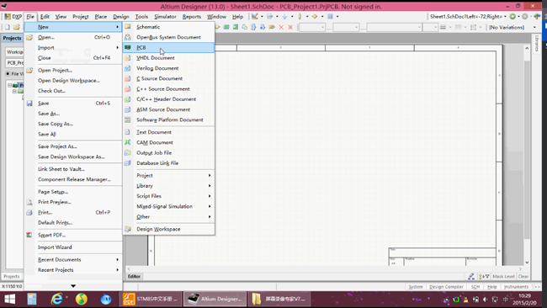547x308 pixels.
Task: Expand the Mixed-Signal Simulation submenu
Action: 168,206
